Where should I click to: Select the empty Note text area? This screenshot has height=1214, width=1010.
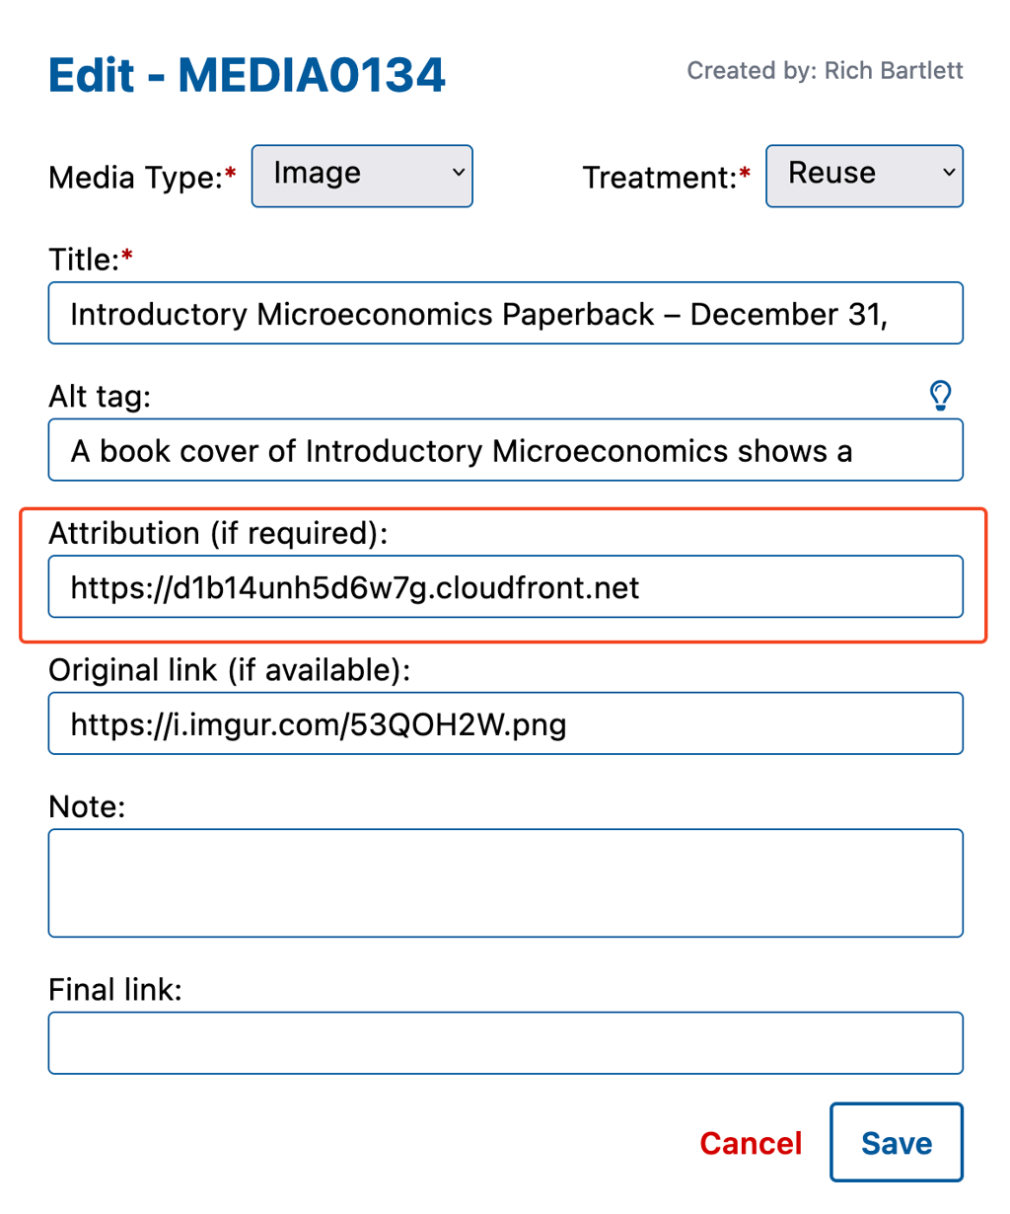click(x=505, y=881)
